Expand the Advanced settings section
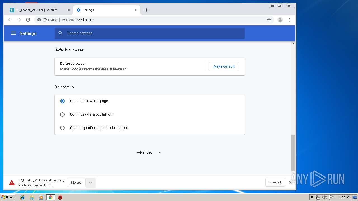Viewport: 358px width, 201px height. 149,152
